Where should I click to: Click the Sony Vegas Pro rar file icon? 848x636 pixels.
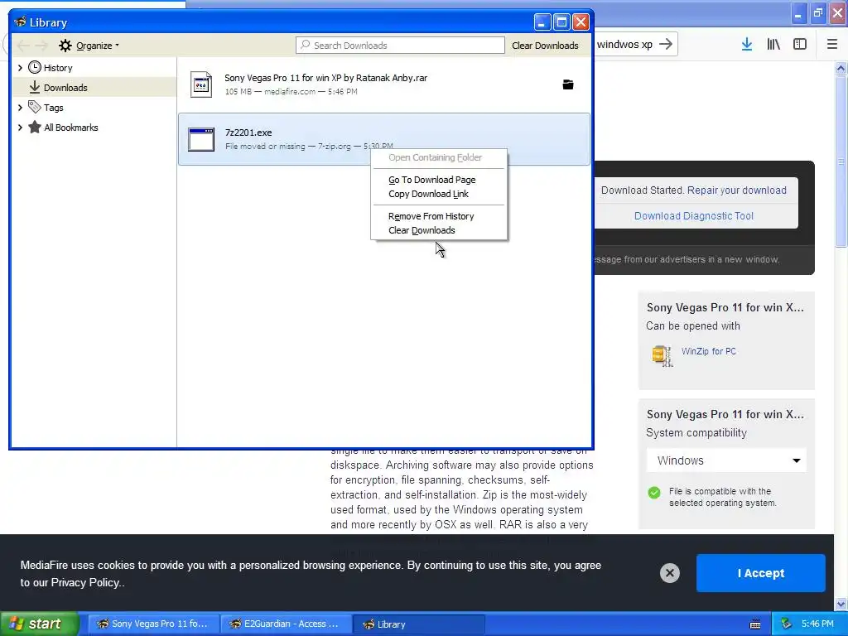click(x=201, y=84)
